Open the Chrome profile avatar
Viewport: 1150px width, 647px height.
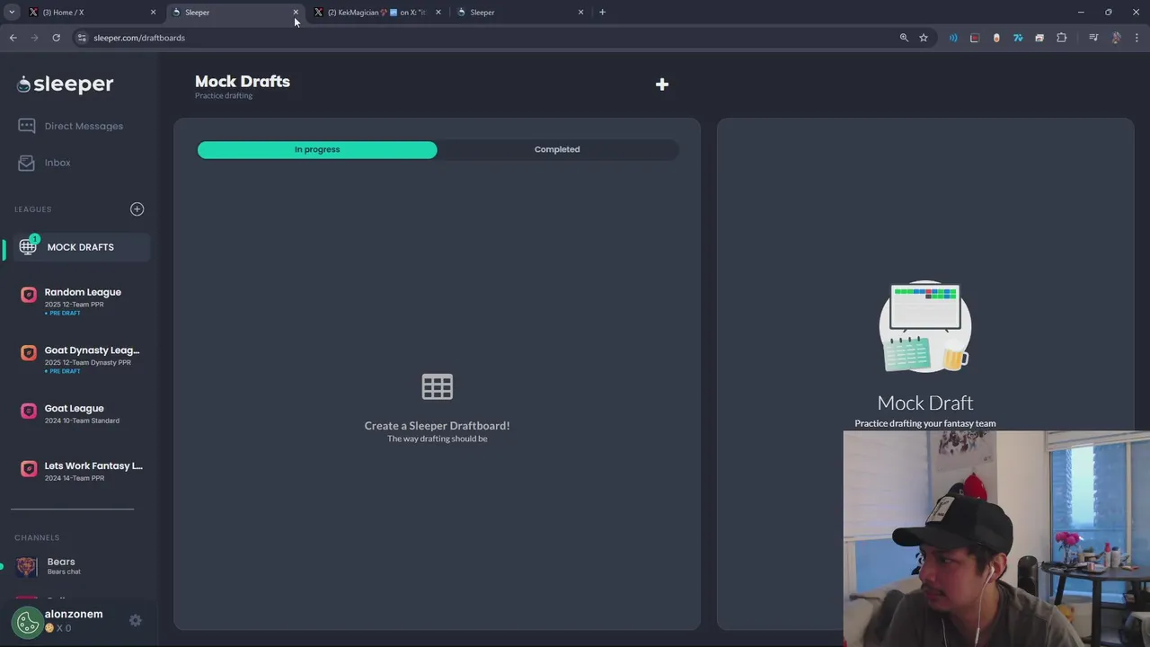click(1116, 38)
